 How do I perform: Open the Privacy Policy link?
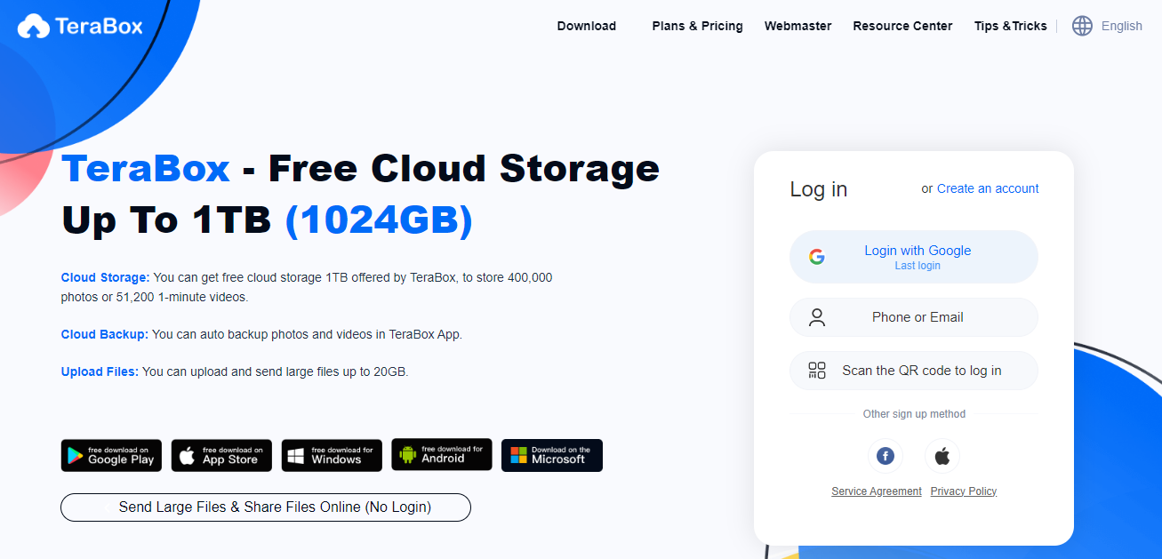point(964,491)
